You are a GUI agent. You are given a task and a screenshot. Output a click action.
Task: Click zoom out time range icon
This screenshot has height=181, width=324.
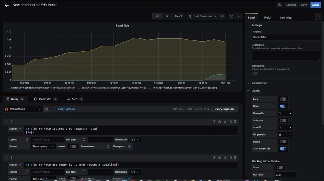pyautogui.click(x=222, y=16)
